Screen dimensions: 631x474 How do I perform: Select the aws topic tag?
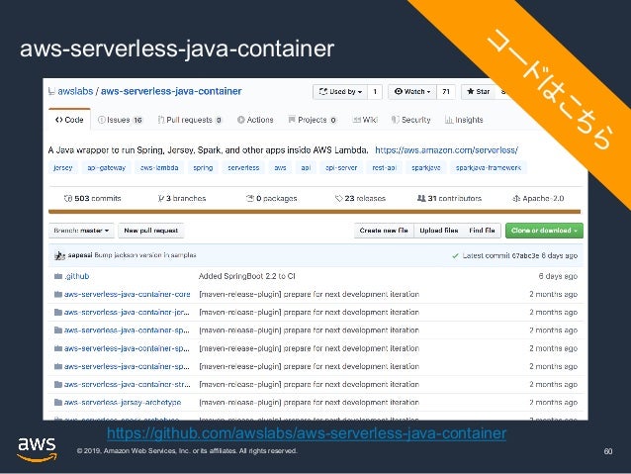[x=280, y=167]
